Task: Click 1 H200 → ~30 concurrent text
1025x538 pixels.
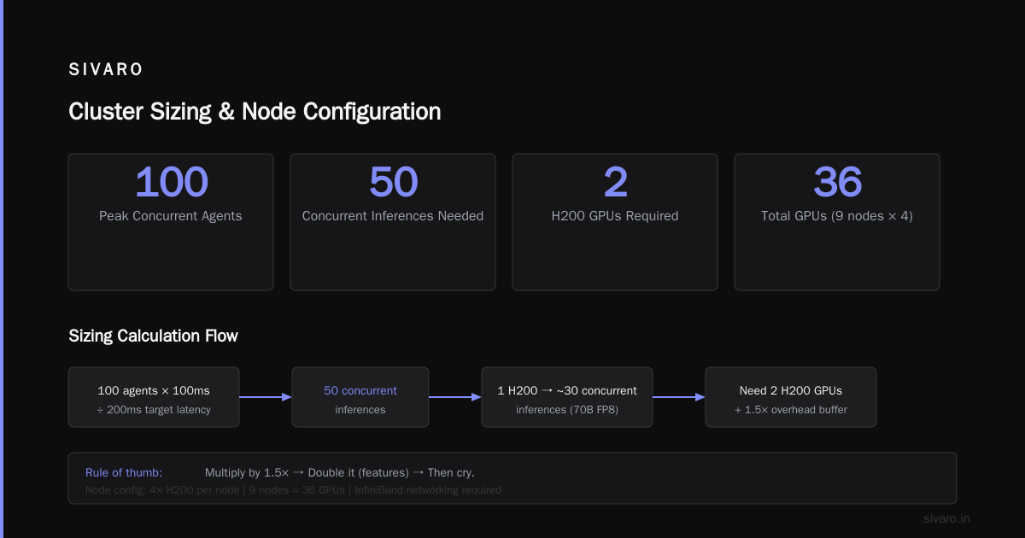Action: pos(567,390)
